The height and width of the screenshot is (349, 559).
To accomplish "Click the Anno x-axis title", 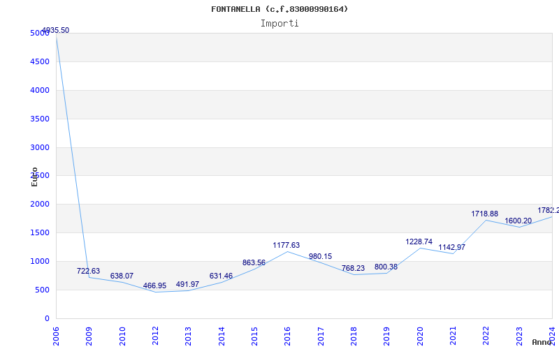I will coord(542,342).
